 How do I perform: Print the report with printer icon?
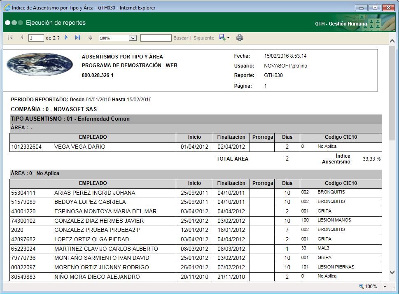[240, 37]
